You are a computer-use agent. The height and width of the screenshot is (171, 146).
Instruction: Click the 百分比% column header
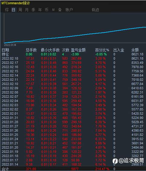(102, 50)
